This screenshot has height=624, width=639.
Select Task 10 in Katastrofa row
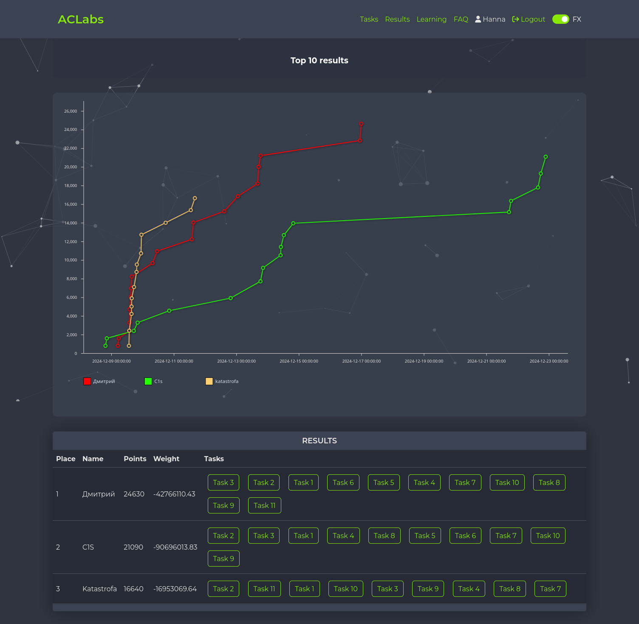345,589
